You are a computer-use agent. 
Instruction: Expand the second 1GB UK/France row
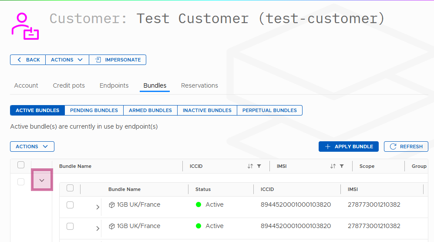click(98, 228)
